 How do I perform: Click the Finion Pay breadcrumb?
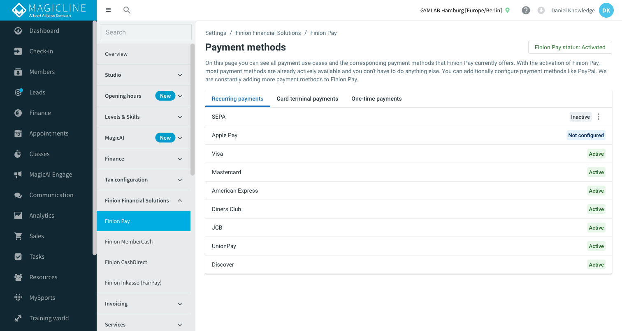324,33
